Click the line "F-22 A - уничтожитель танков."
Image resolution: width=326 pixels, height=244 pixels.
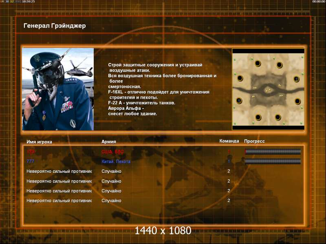(141, 103)
